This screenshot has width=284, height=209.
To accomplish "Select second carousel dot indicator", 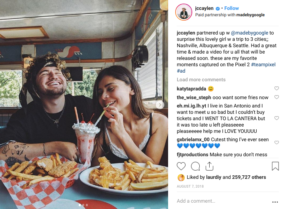I will (83, 205).
